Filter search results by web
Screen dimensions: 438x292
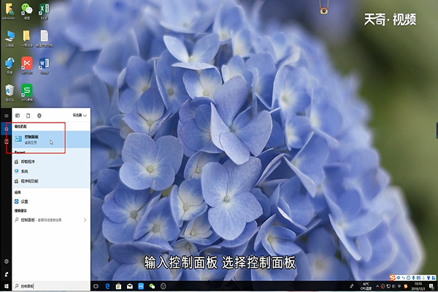pos(39,115)
